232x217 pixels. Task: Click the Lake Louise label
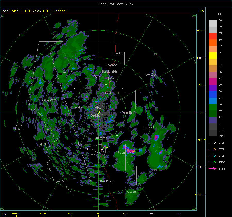[20, 127]
